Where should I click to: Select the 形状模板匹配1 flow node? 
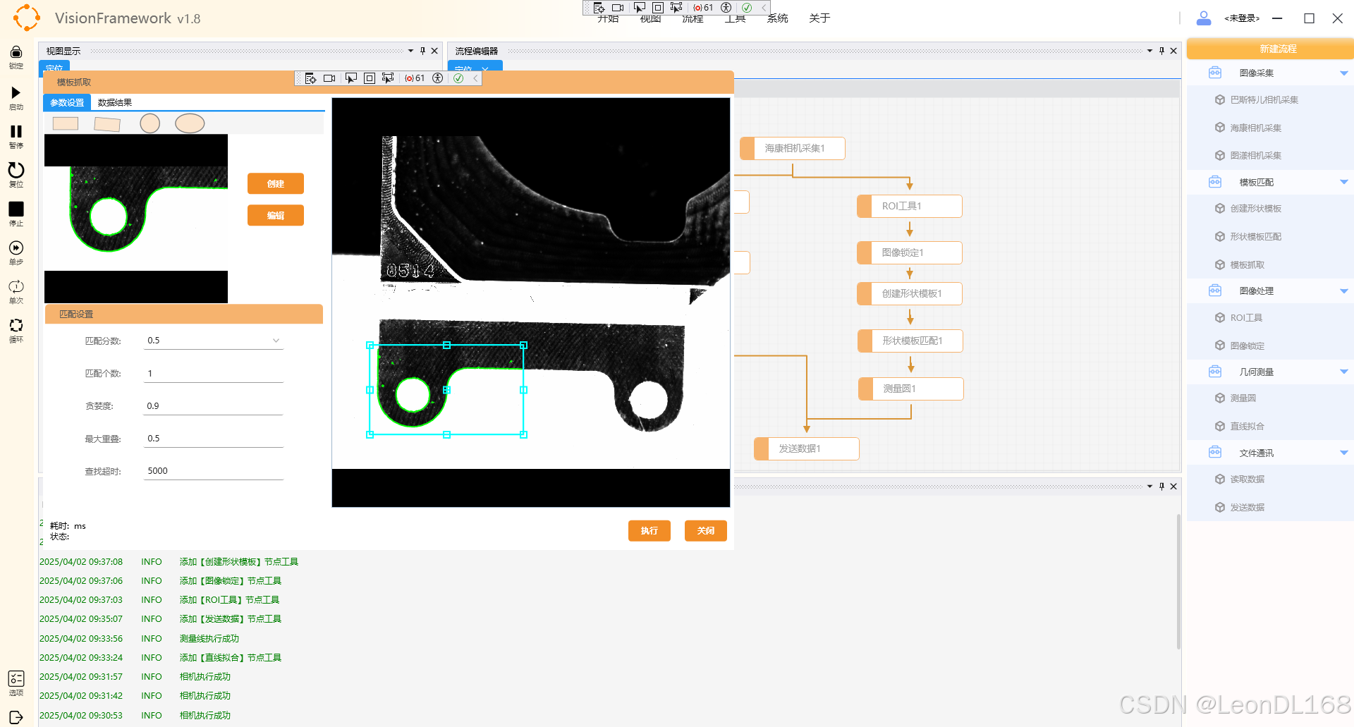click(x=910, y=341)
